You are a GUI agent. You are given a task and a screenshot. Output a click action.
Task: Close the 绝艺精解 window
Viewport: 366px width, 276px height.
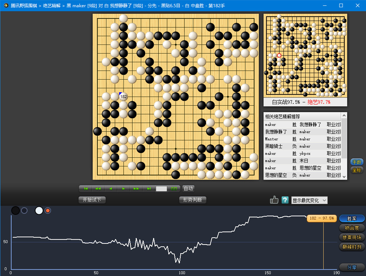(x=357, y=5)
